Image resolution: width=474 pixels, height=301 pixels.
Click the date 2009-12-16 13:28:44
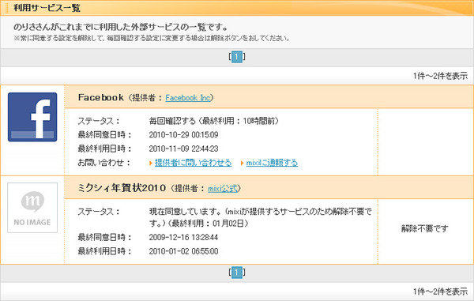(x=183, y=237)
